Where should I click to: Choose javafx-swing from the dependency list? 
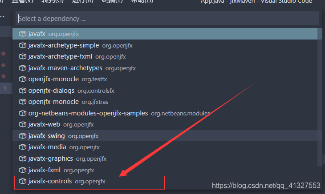pyautogui.click(x=165, y=136)
